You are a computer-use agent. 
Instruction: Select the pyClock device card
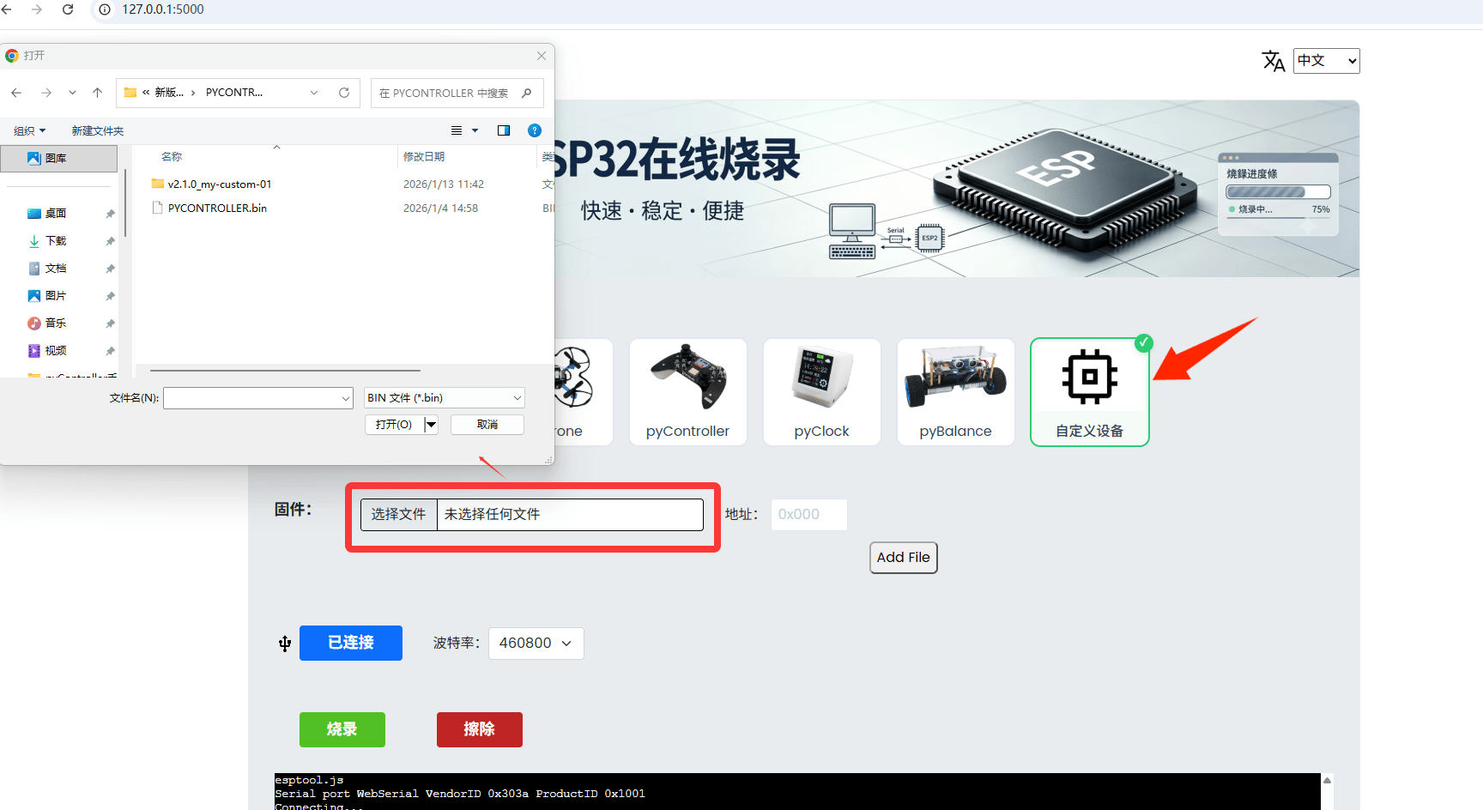(x=821, y=392)
